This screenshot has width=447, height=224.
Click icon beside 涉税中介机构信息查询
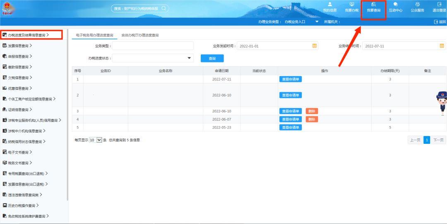coord(5,131)
